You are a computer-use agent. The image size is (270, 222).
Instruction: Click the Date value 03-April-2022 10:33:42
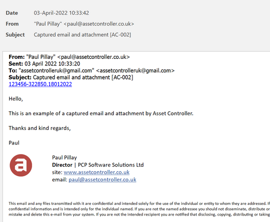[x=61, y=13]
